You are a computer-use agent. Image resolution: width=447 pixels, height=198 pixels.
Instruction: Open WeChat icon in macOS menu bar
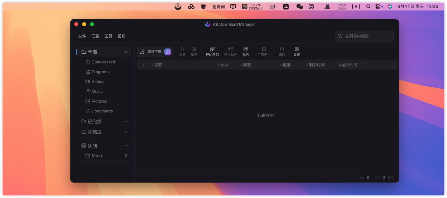(x=299, y=6)
